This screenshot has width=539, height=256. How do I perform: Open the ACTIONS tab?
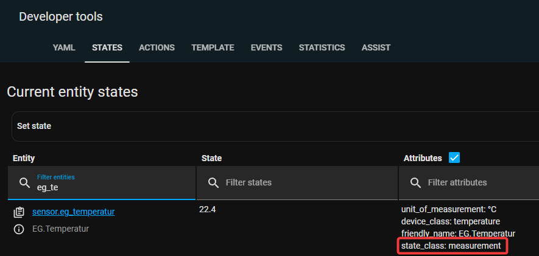coord(157,47)
